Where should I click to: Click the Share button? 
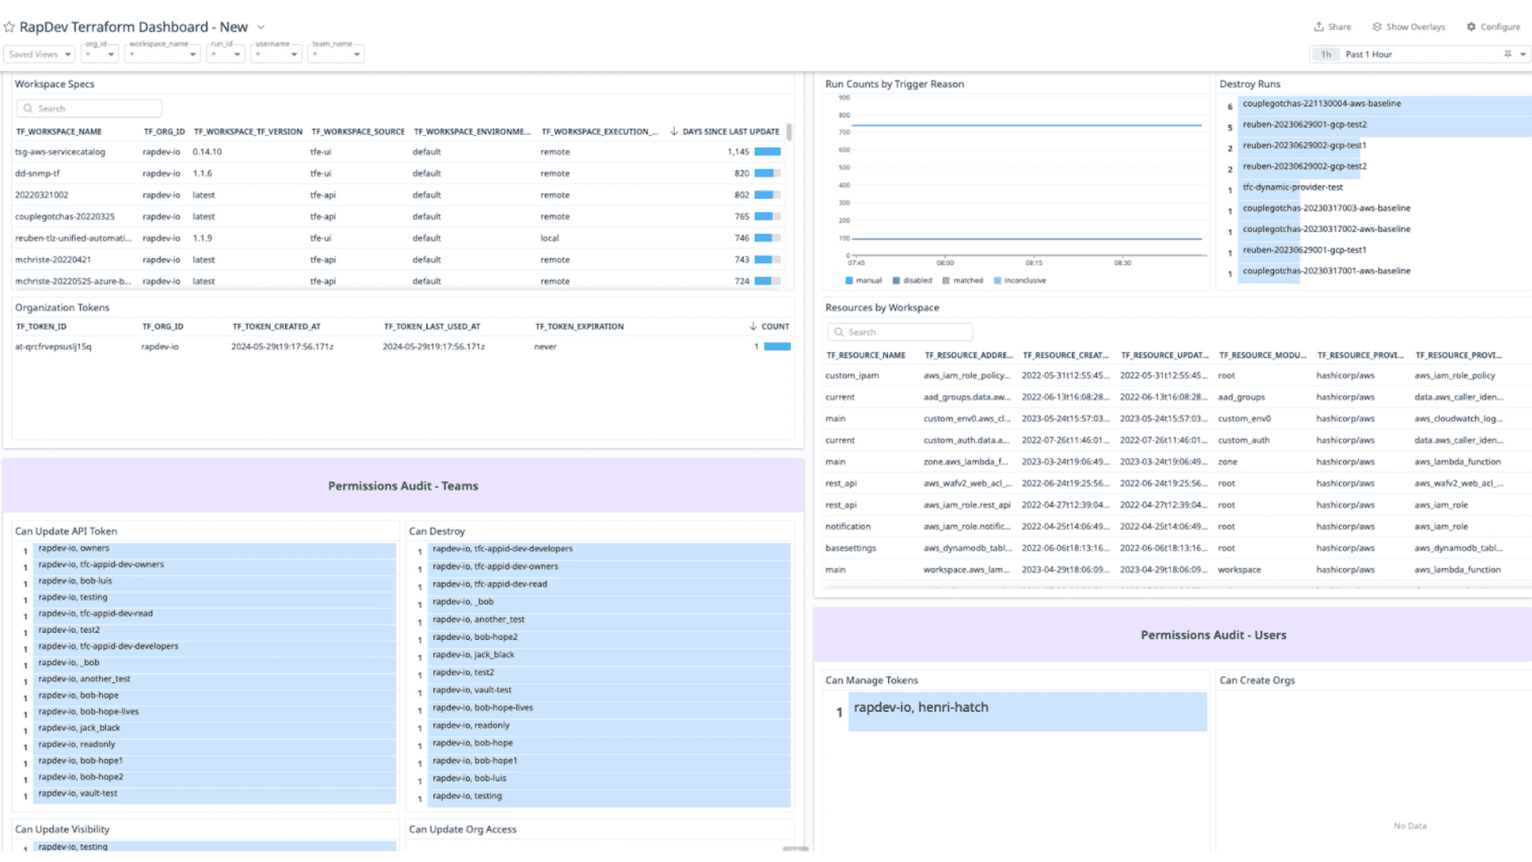[1333, 27]
